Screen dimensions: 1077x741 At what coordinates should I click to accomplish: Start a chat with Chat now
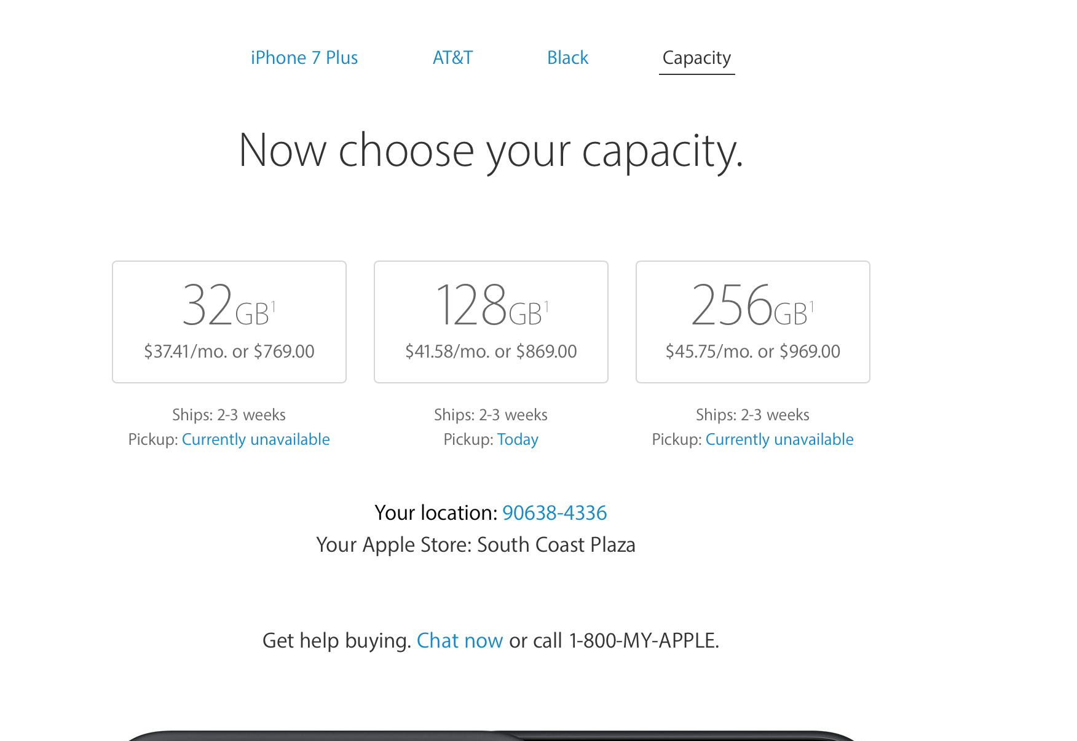[x=460, y=640]
